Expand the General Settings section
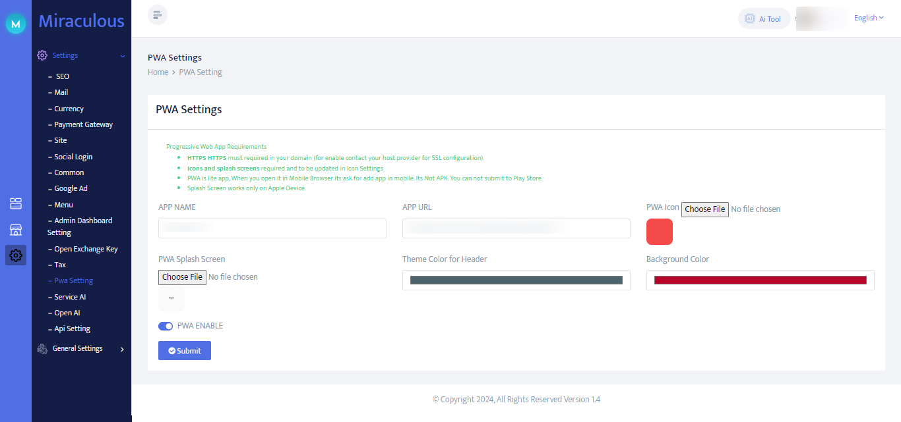901x422 pixels. pos(122,349)
